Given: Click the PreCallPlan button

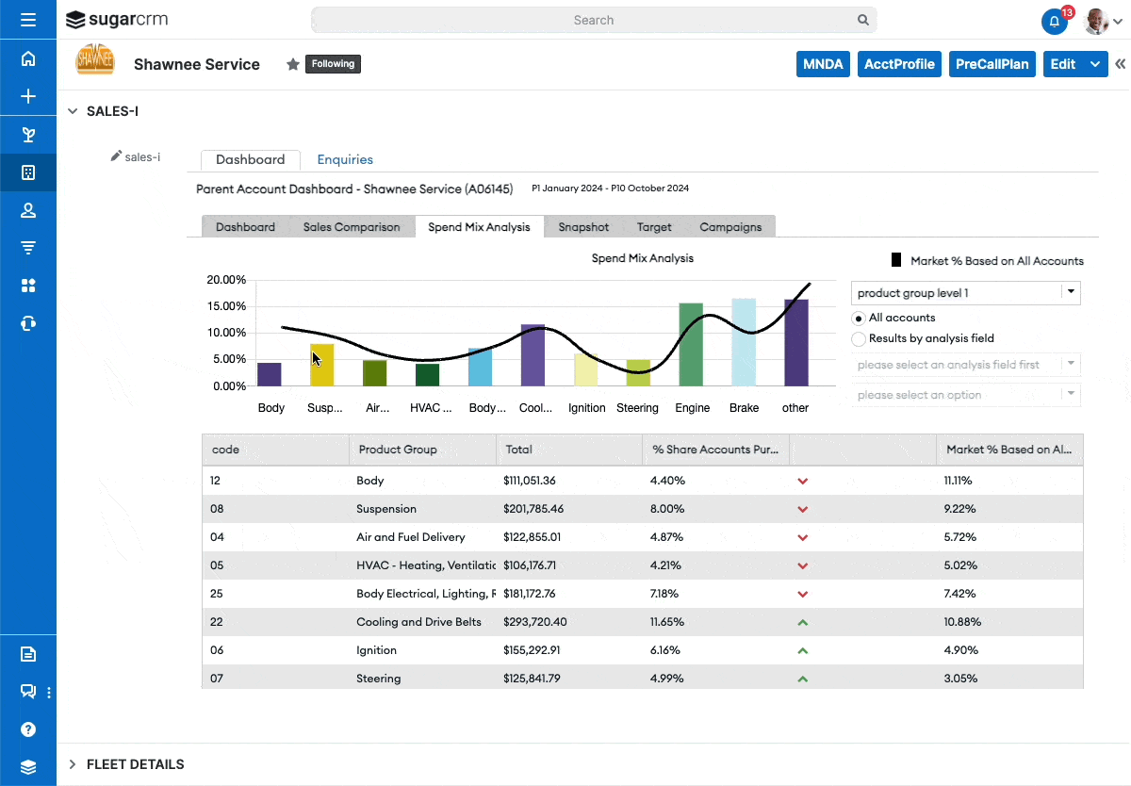Looking at the screenshot, I should [992, 64].
